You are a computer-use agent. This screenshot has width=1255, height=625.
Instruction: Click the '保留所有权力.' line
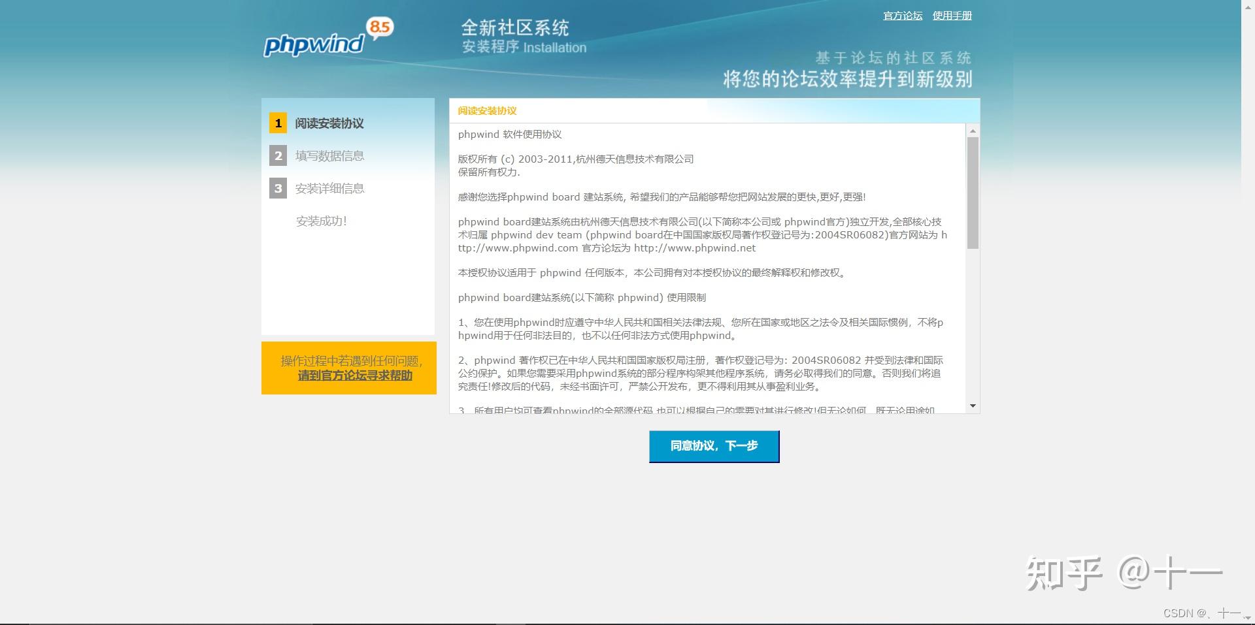[489, 172]
